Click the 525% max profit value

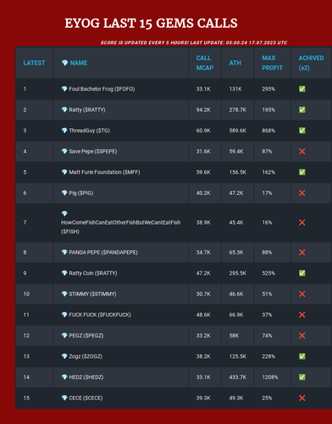pyautogui.click(x=268, y=273)
